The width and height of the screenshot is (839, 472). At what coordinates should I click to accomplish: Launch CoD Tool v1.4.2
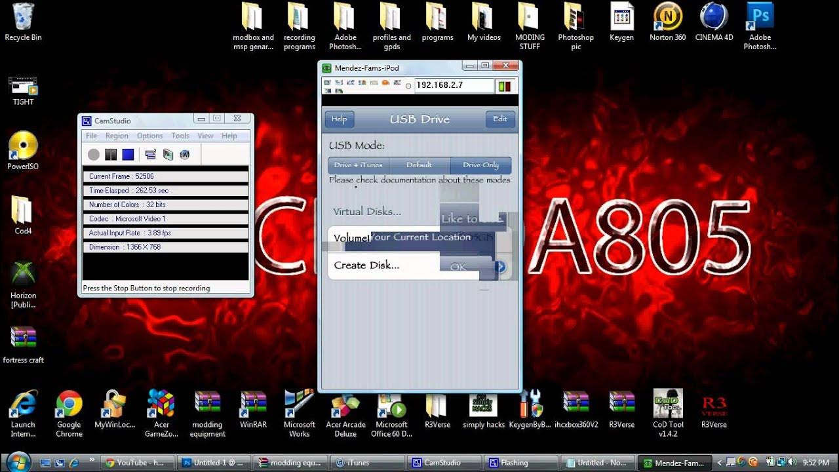(x=668, y=414)
